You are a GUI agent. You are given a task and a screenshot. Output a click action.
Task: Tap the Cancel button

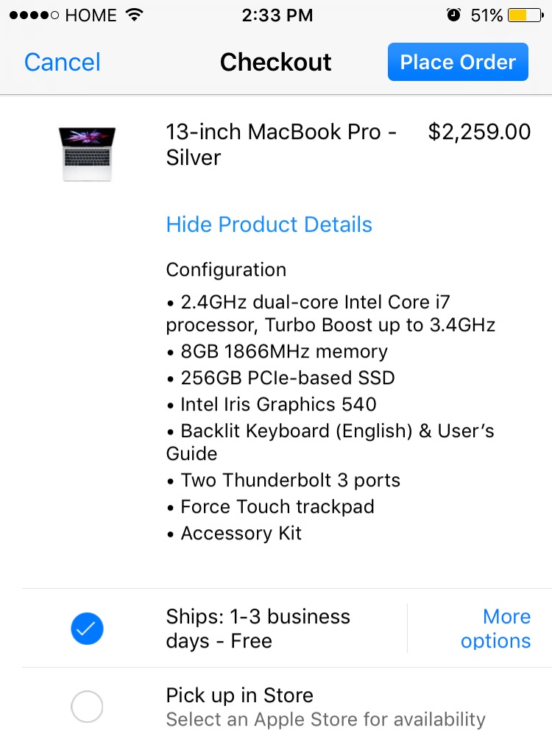(63, 63)
